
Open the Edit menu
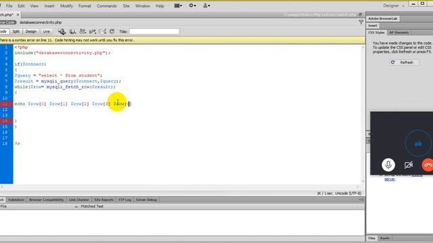(x=21, y=6)
